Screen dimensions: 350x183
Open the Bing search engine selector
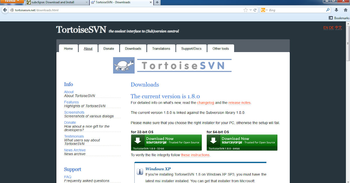tap(264, 10)
